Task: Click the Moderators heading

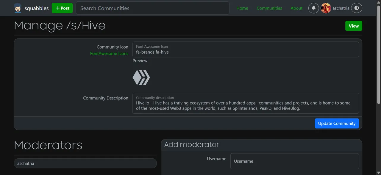Action: 48,145
